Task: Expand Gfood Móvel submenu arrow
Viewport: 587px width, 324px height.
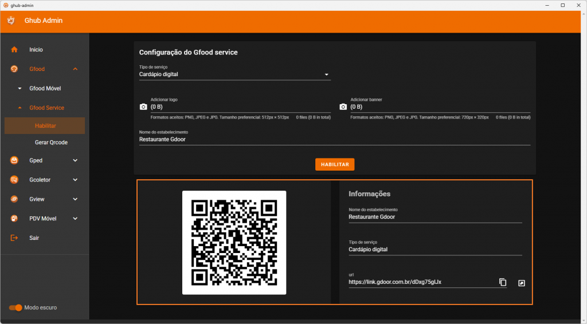Action: 20,89
